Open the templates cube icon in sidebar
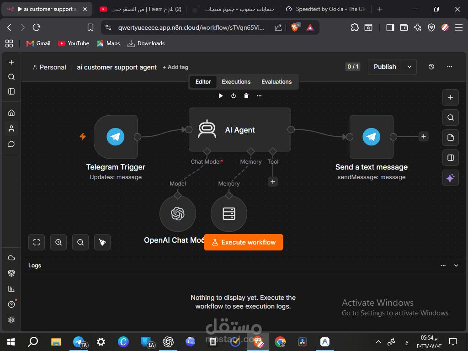This screenshot has height=351, width=468. pyautogui.click(x=11, y=273)
